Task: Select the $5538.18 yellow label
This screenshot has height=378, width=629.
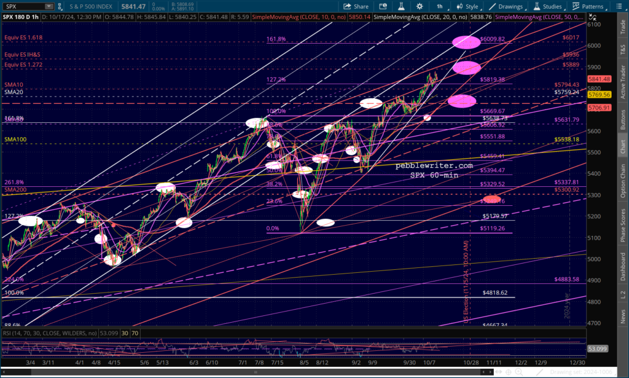Action: coord(566,140)
